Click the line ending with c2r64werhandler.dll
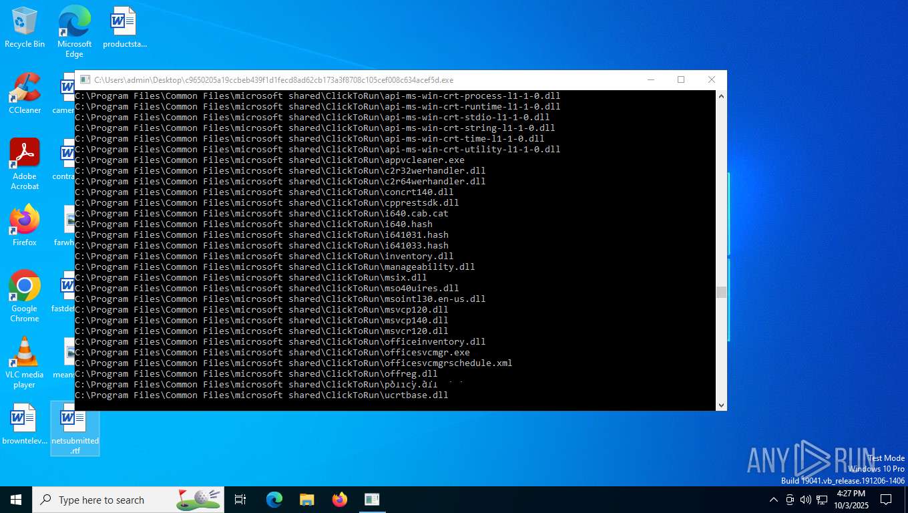The height and width of the screenshot is (513, 908). click(280, 182)
